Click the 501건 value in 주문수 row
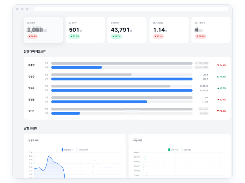This screenshot has height=183, width=245. (x=205, y=79)
